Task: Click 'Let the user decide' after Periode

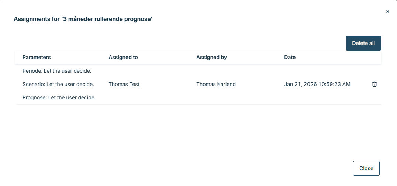Action: [68, 70]
